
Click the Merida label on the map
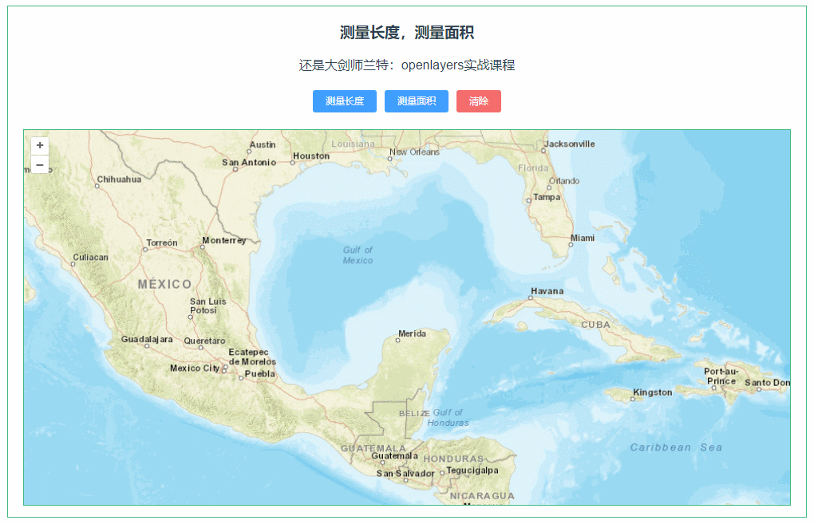(413, 333)
